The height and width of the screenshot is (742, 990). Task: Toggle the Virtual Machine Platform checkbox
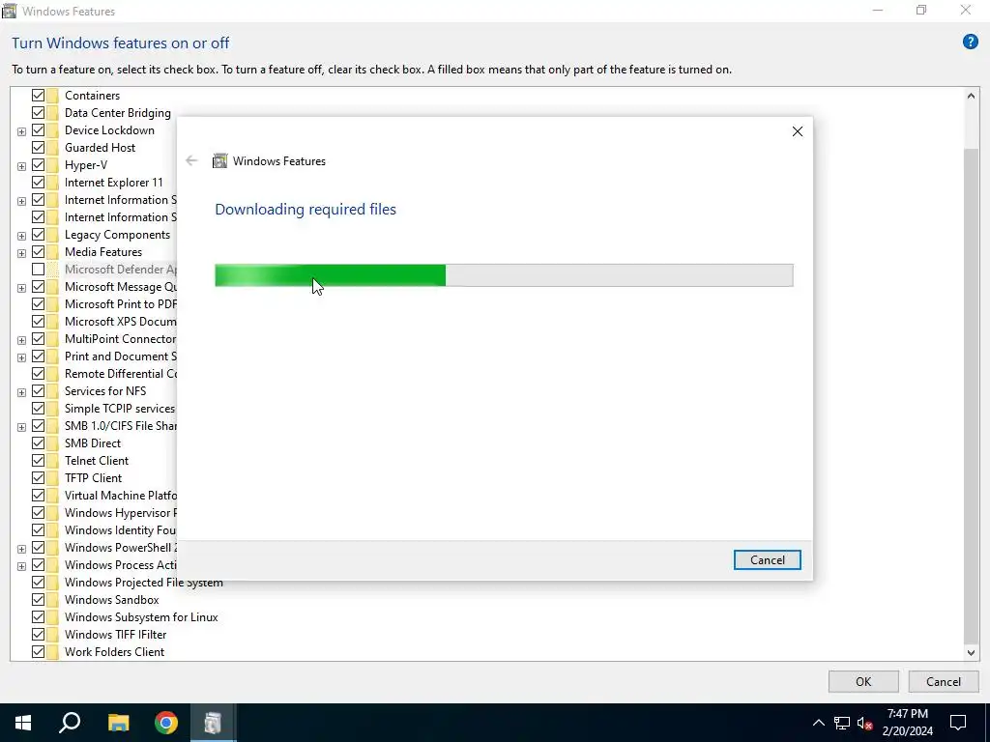[x=38, y=496]
